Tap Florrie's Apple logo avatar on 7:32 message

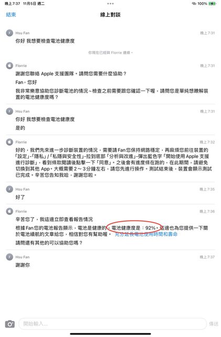(x=9, y=142)
